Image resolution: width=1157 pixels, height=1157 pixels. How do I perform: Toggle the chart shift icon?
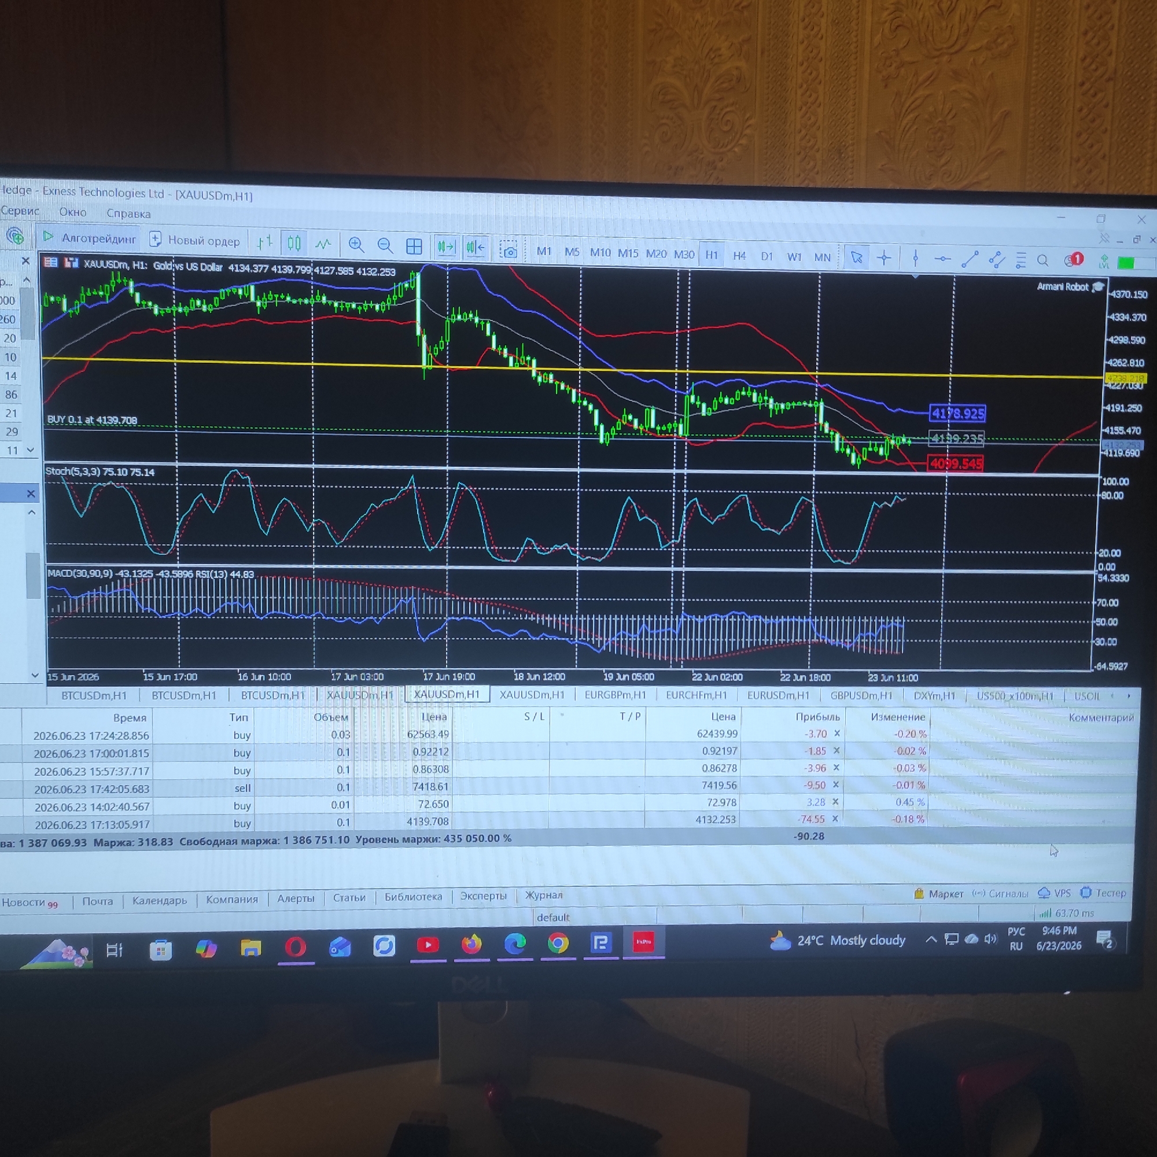pos(476,248)
